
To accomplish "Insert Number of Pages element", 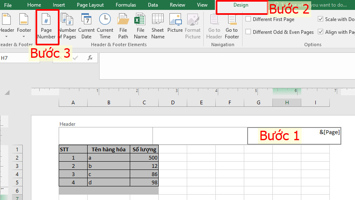I will pyautogui.click(x=67, y=26).
